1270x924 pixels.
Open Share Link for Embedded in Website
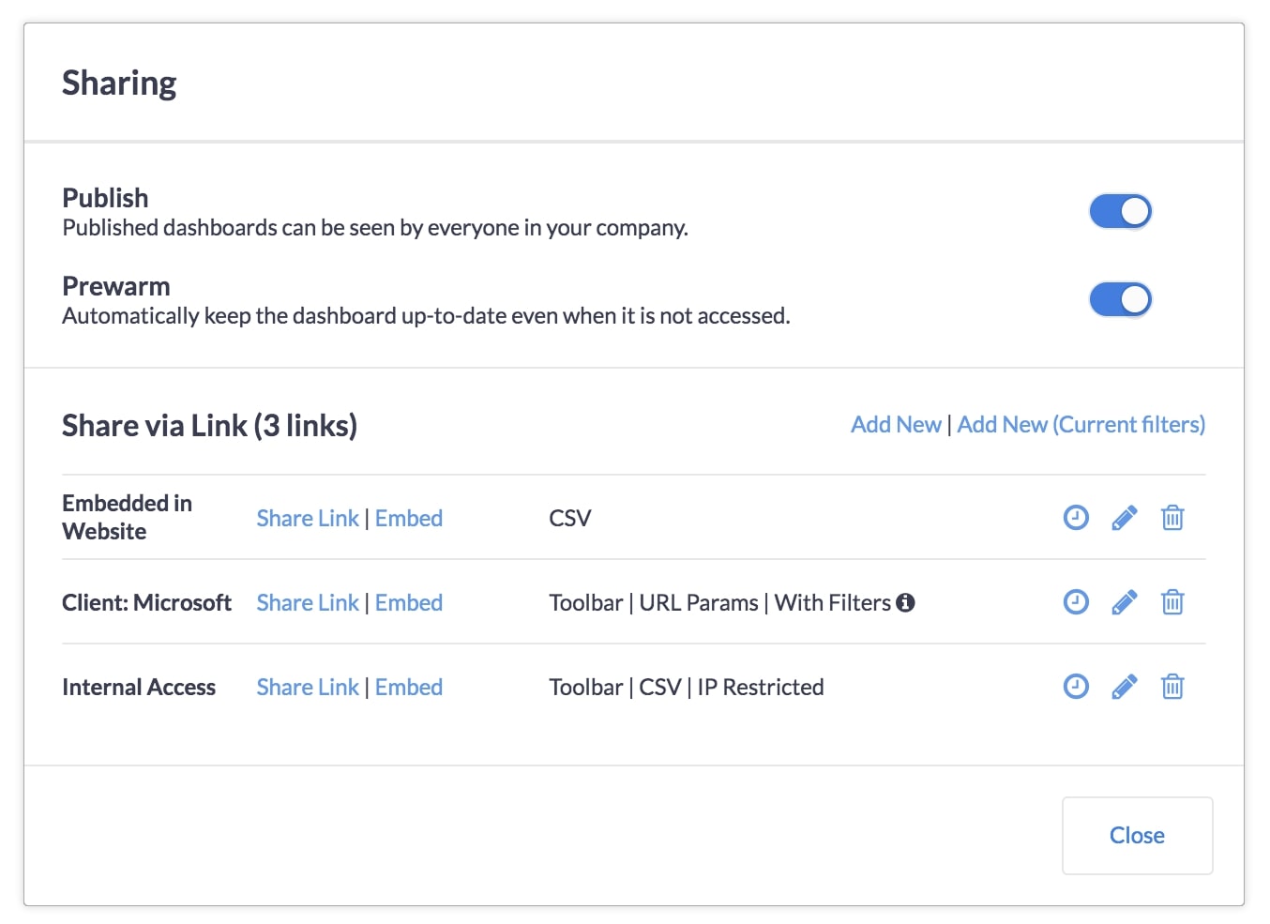308,519
